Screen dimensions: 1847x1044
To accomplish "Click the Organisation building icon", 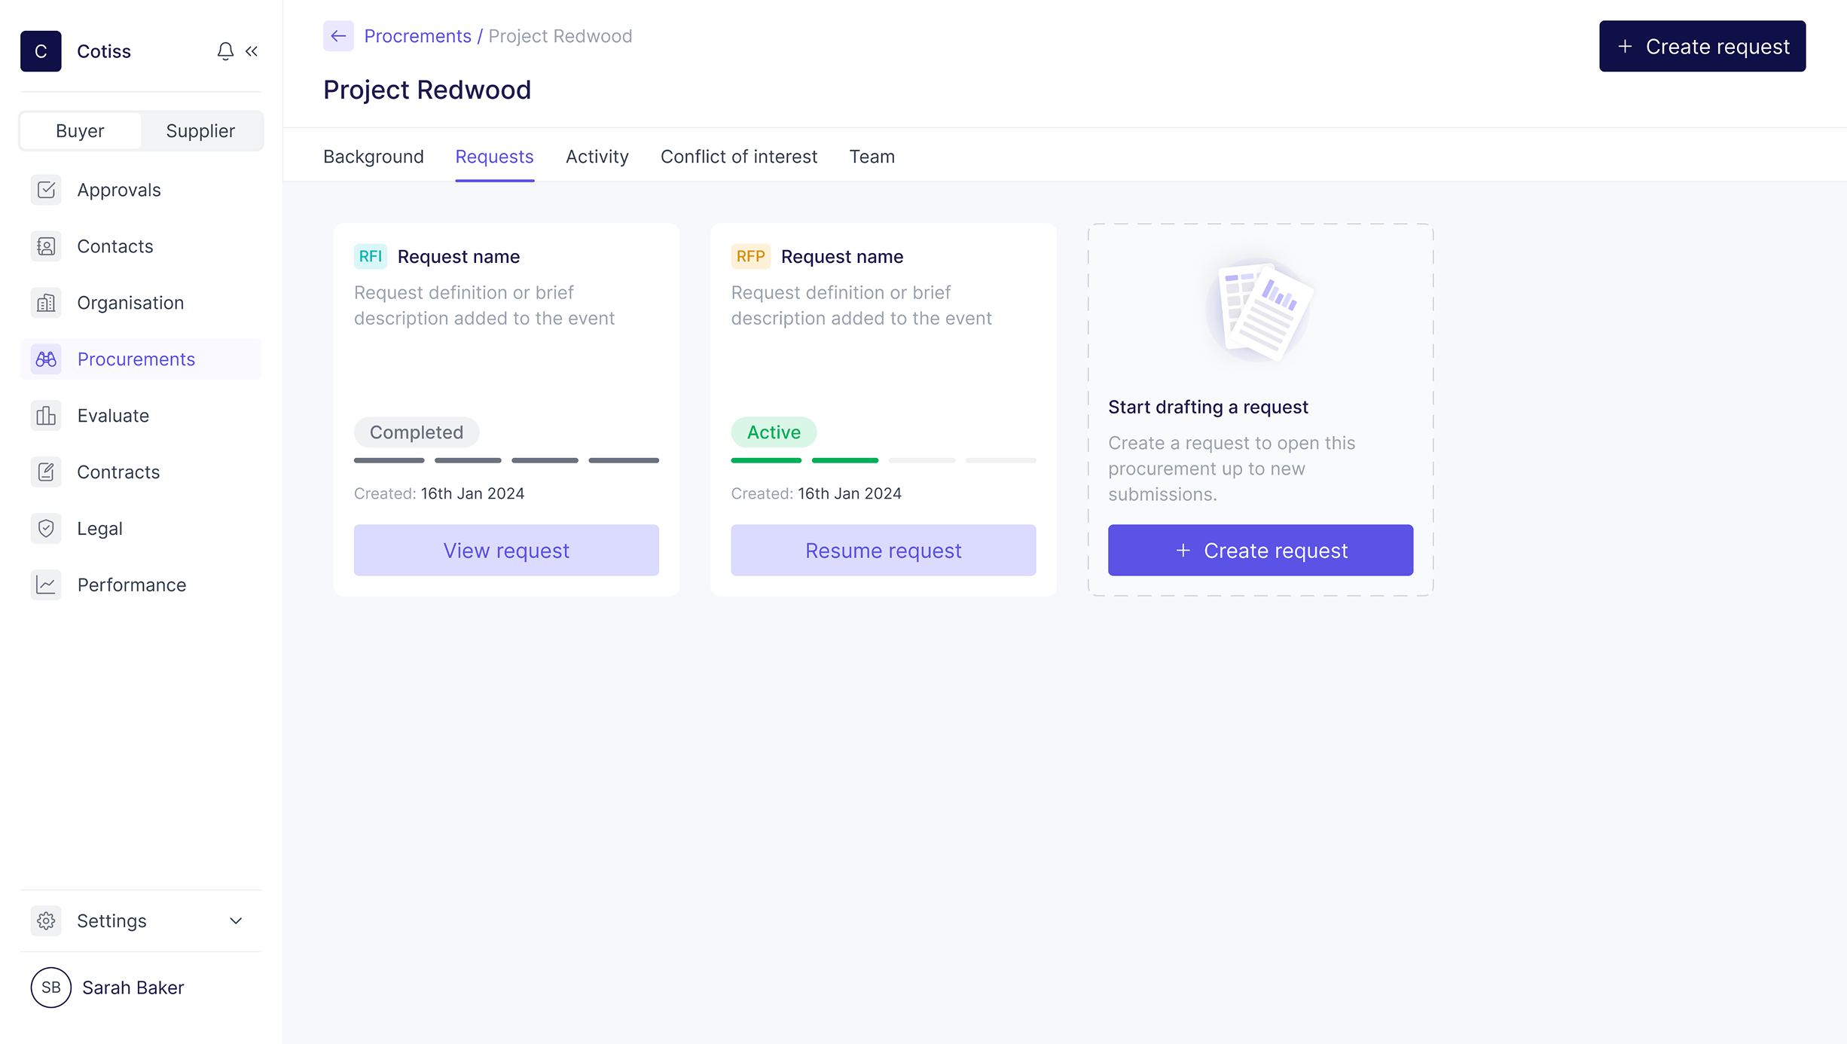I will point(46,303).
